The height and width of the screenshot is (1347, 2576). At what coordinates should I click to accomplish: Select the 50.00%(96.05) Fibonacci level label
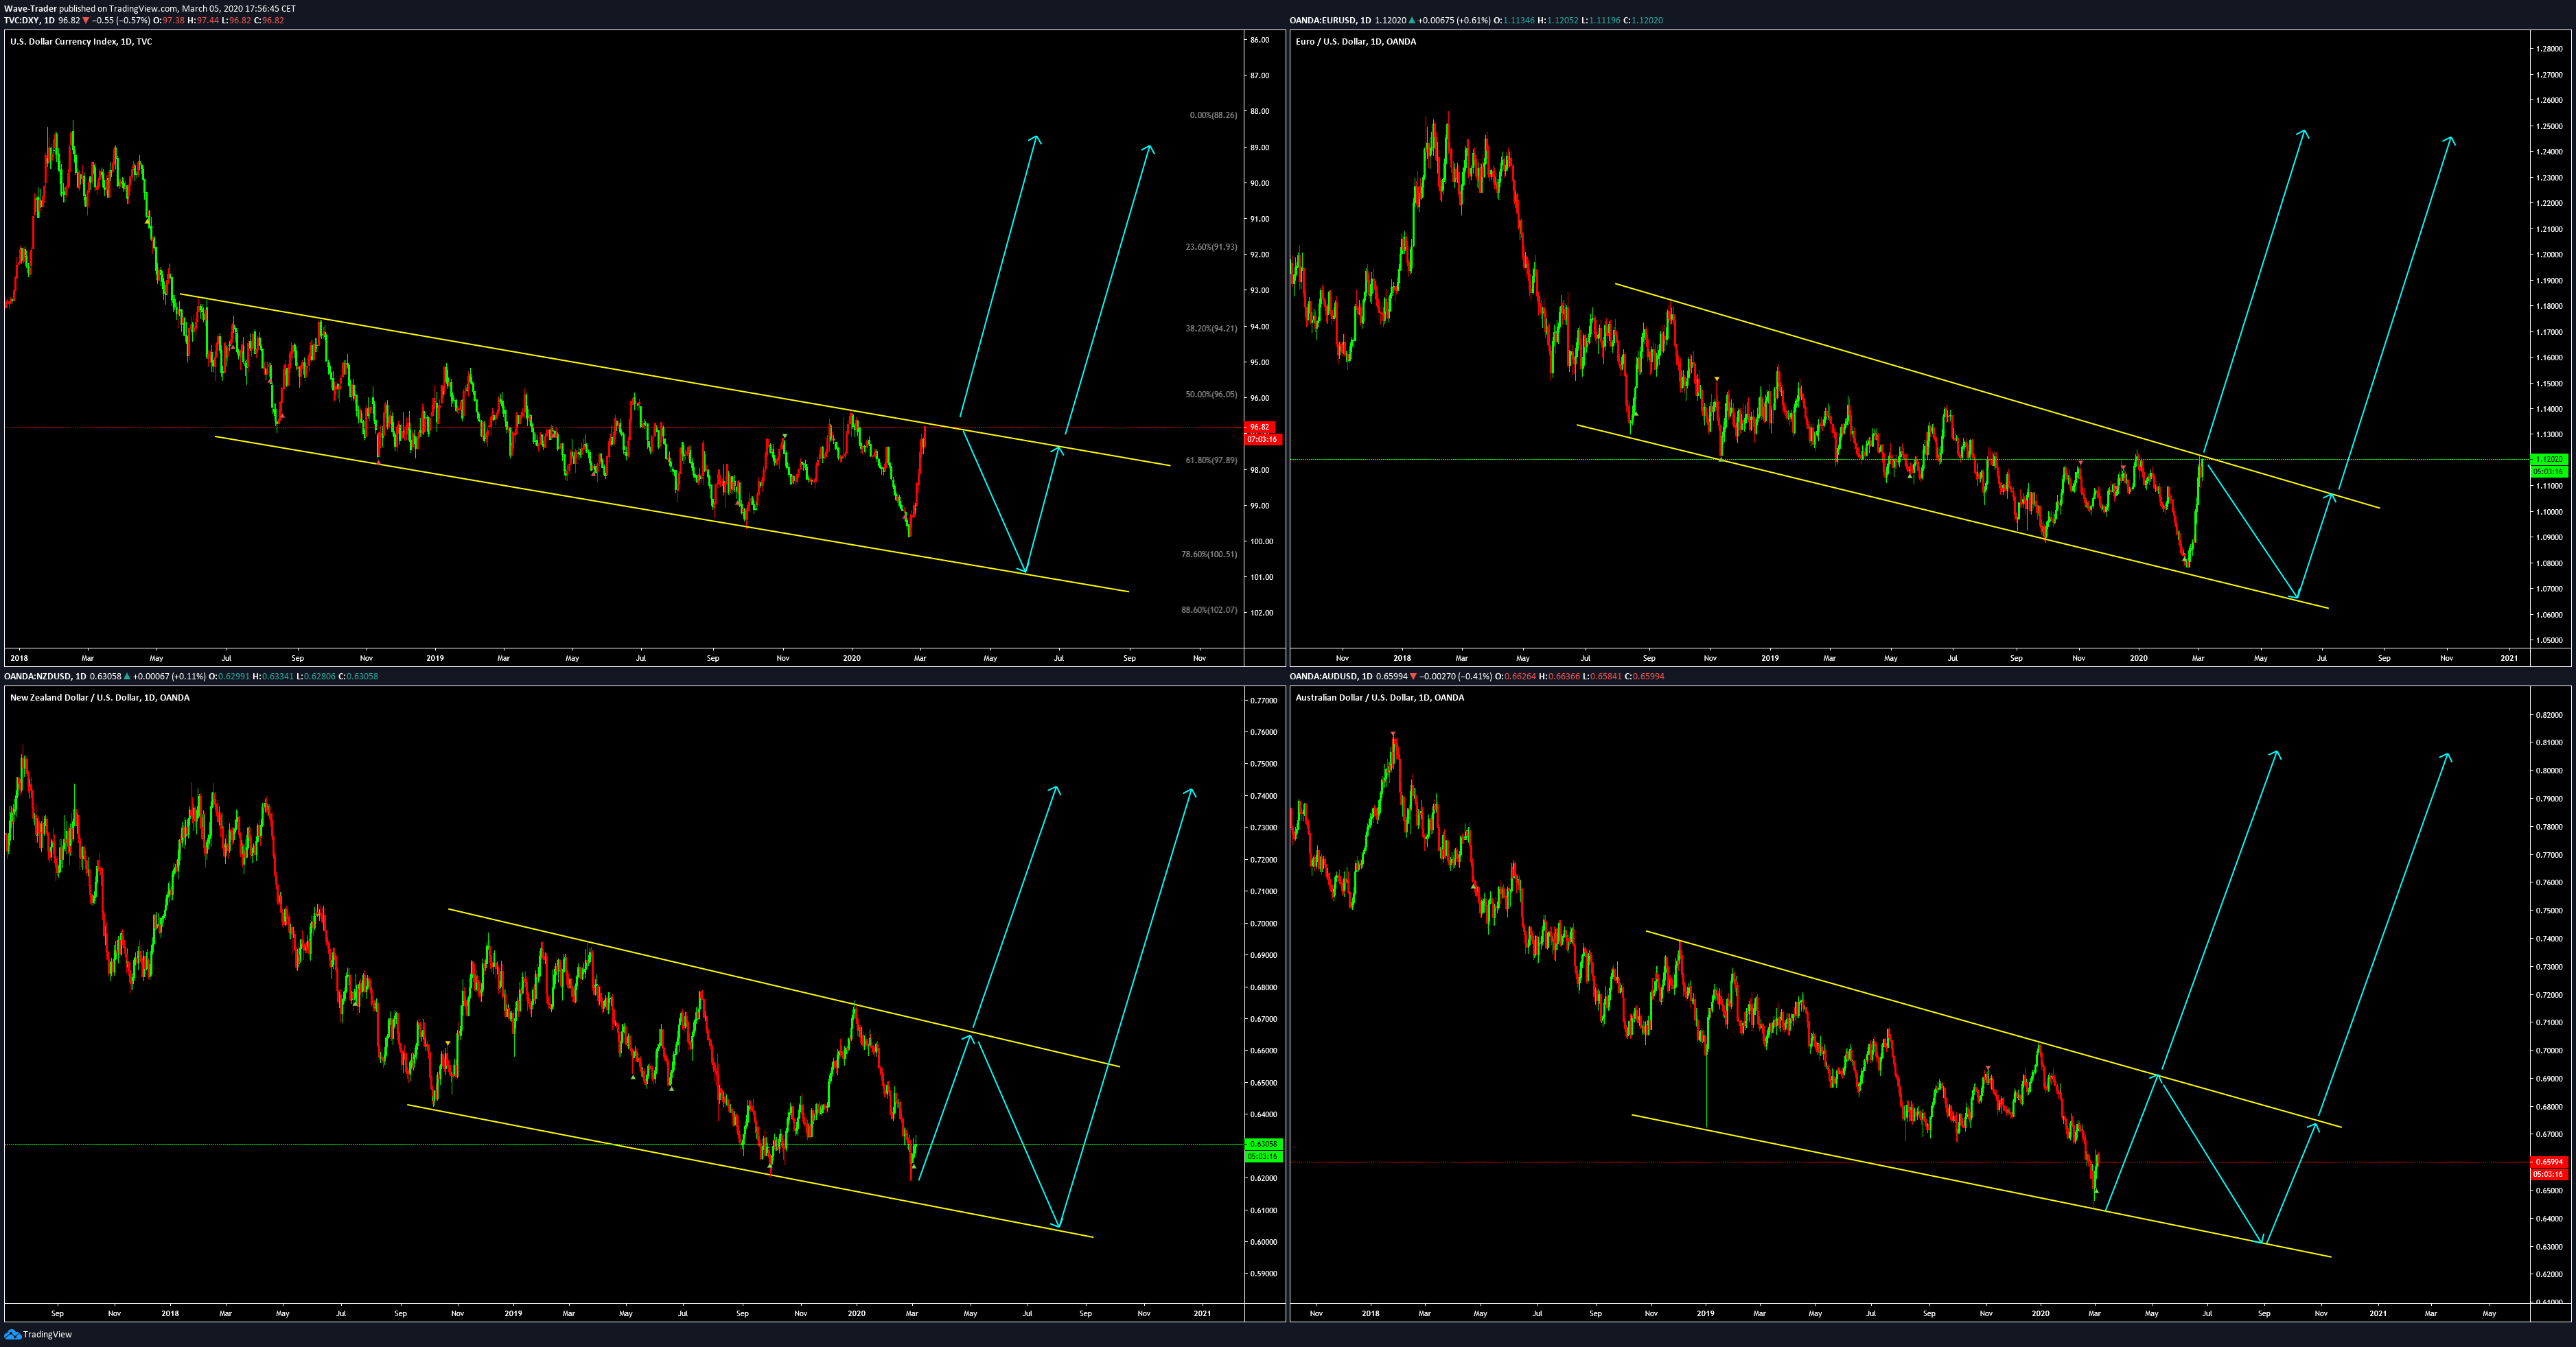(1211, 394)
